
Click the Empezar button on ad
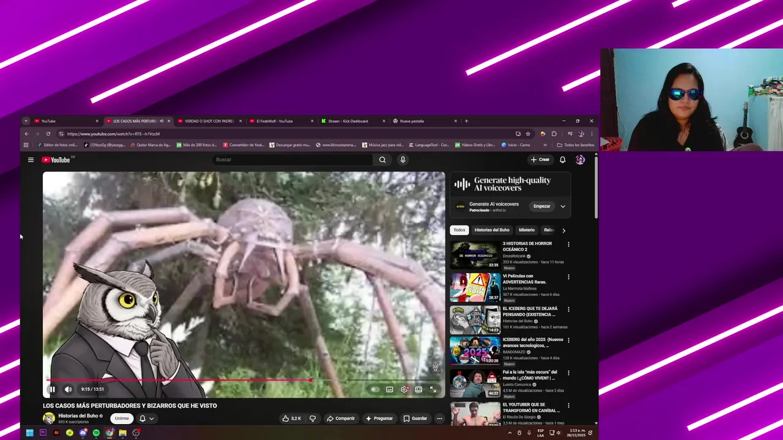pos(542,206)
